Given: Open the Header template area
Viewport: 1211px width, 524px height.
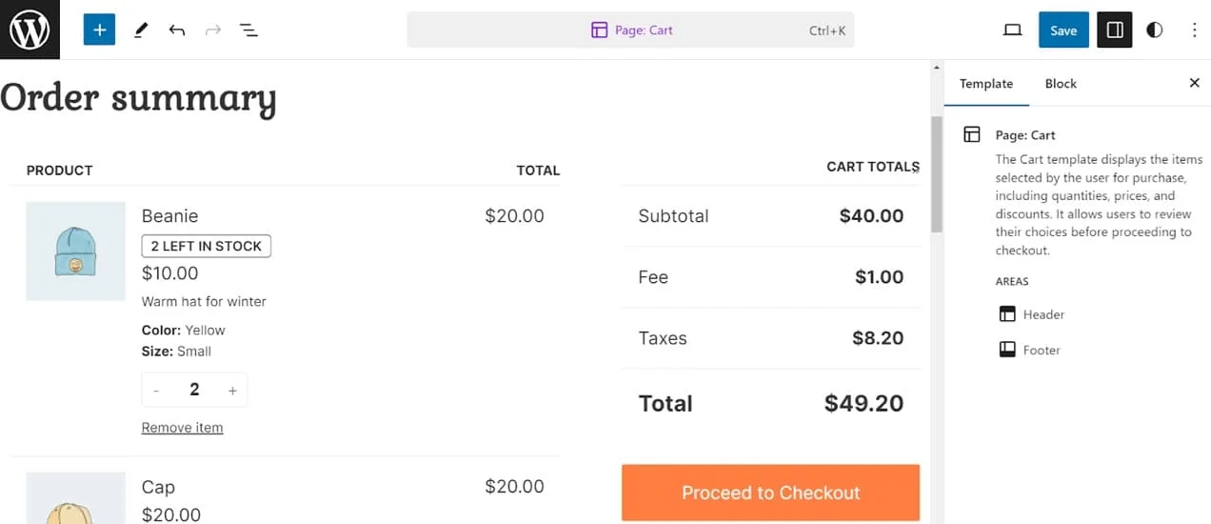Looking at the screenshot, I should point(1043,314).
